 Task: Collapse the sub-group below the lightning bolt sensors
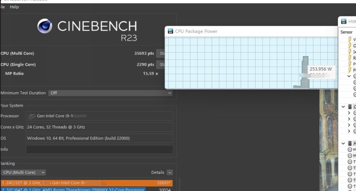click(349, 76)
